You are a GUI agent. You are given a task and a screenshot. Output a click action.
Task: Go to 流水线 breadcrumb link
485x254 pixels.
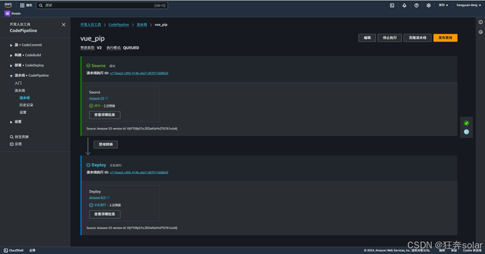[x=142, y=25]
